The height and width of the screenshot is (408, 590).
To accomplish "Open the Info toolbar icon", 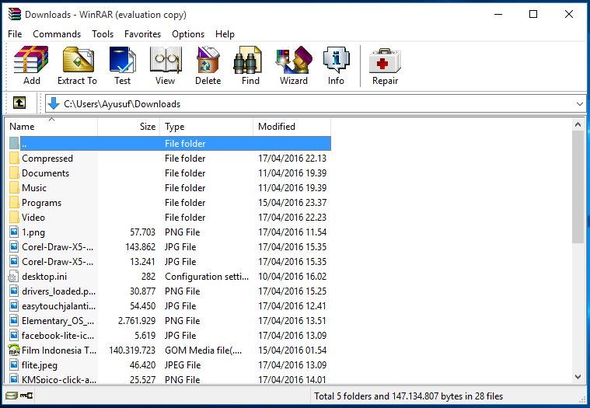I will [x=336, y=59].
